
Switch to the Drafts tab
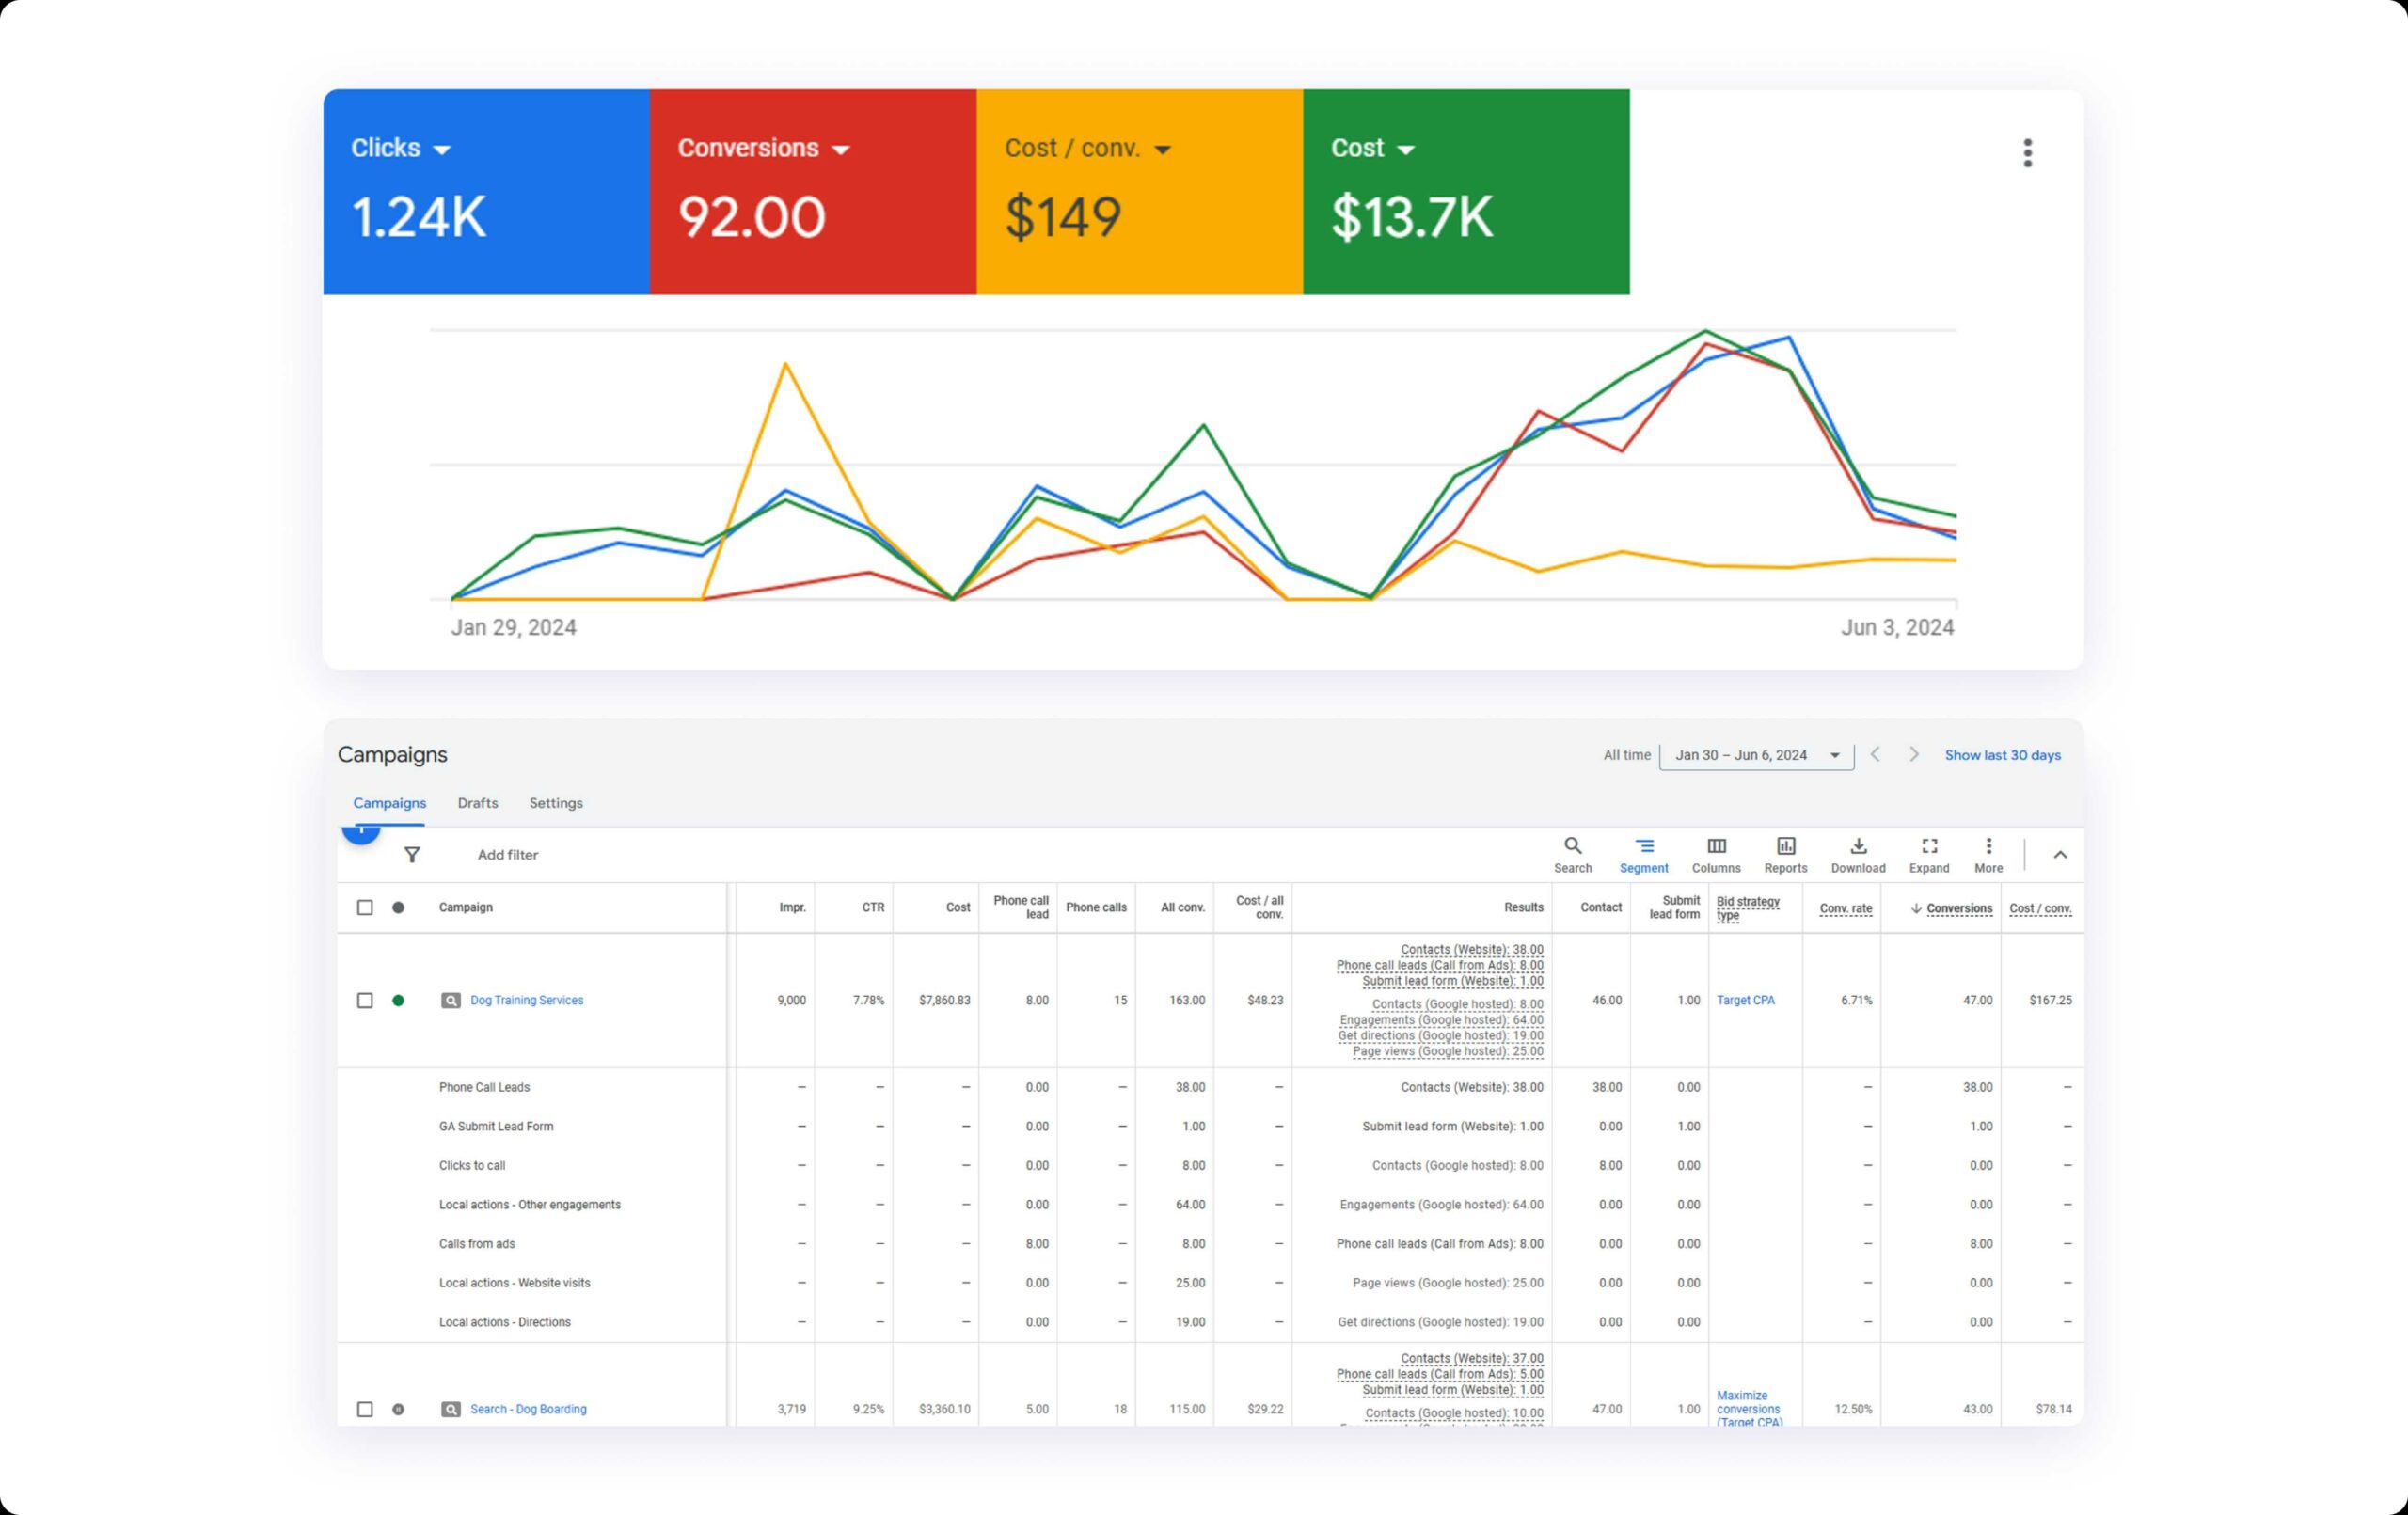click(x=477, y=803)
